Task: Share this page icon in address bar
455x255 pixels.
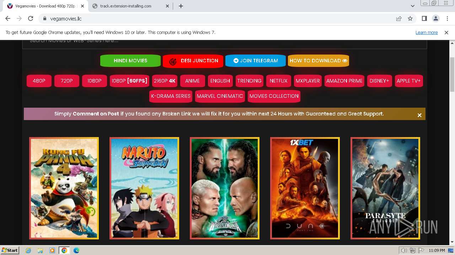Action: click(x=399, y=18)
